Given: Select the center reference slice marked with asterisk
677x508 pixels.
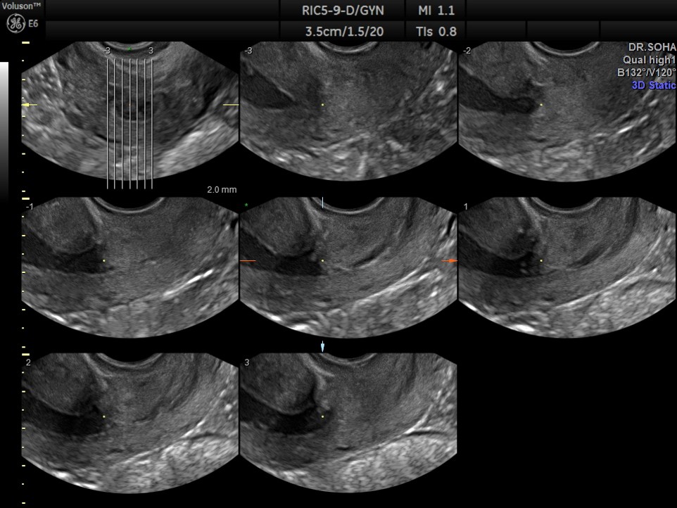Looking at the screenshot, I should pos(348,267).
